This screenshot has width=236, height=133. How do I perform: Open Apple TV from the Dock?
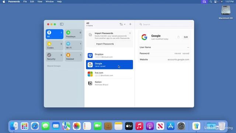129,126
